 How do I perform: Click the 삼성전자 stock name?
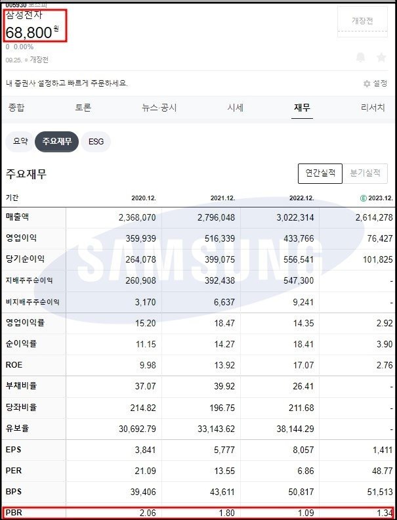click(24, 15)
